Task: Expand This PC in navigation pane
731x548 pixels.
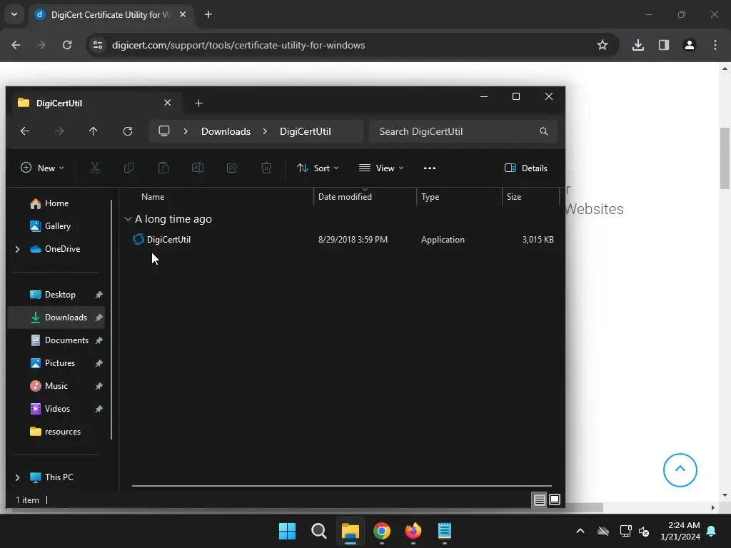Action: 17,477
